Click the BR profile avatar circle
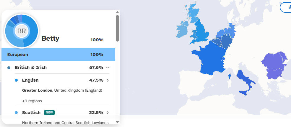291x127 pixels. pos(21,31)
